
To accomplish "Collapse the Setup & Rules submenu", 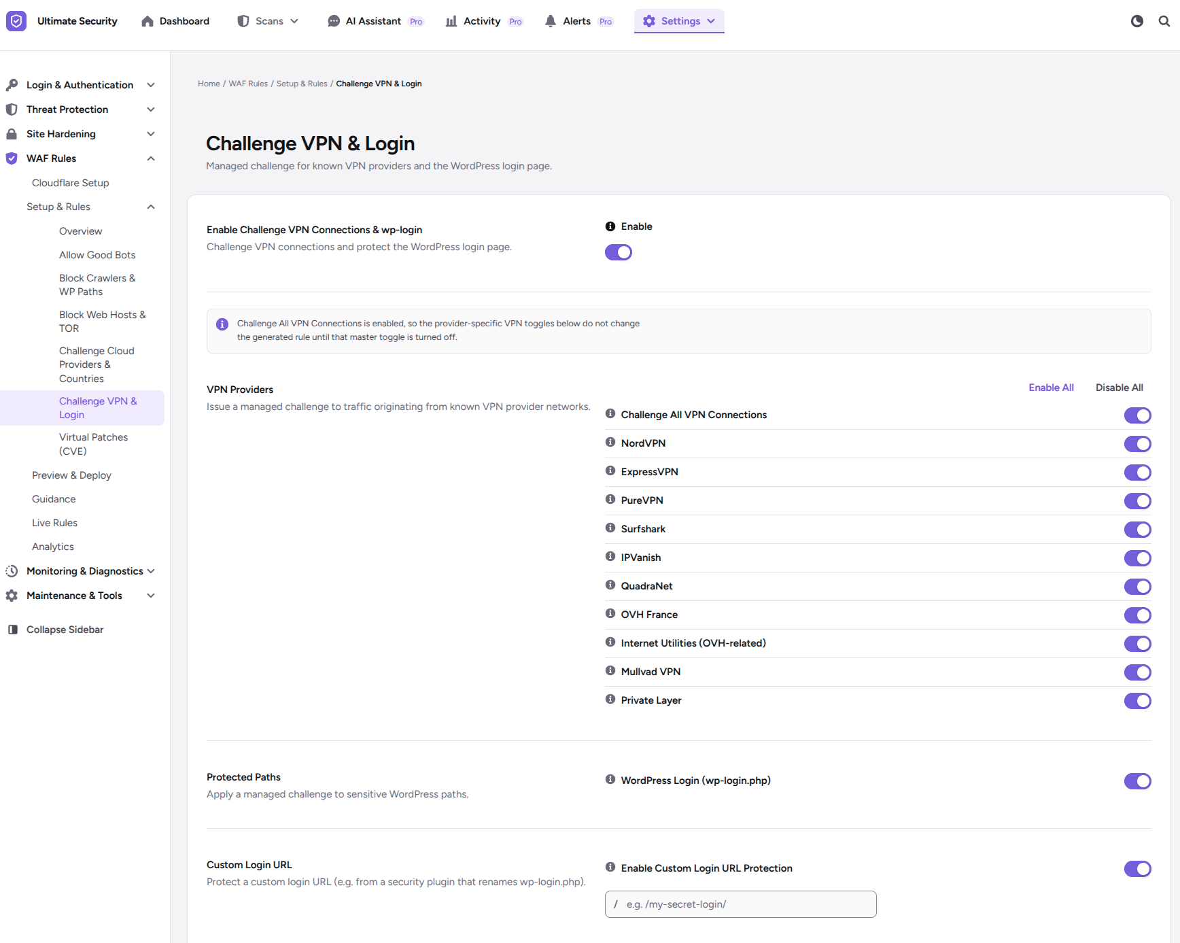I will tap(92, 207).
